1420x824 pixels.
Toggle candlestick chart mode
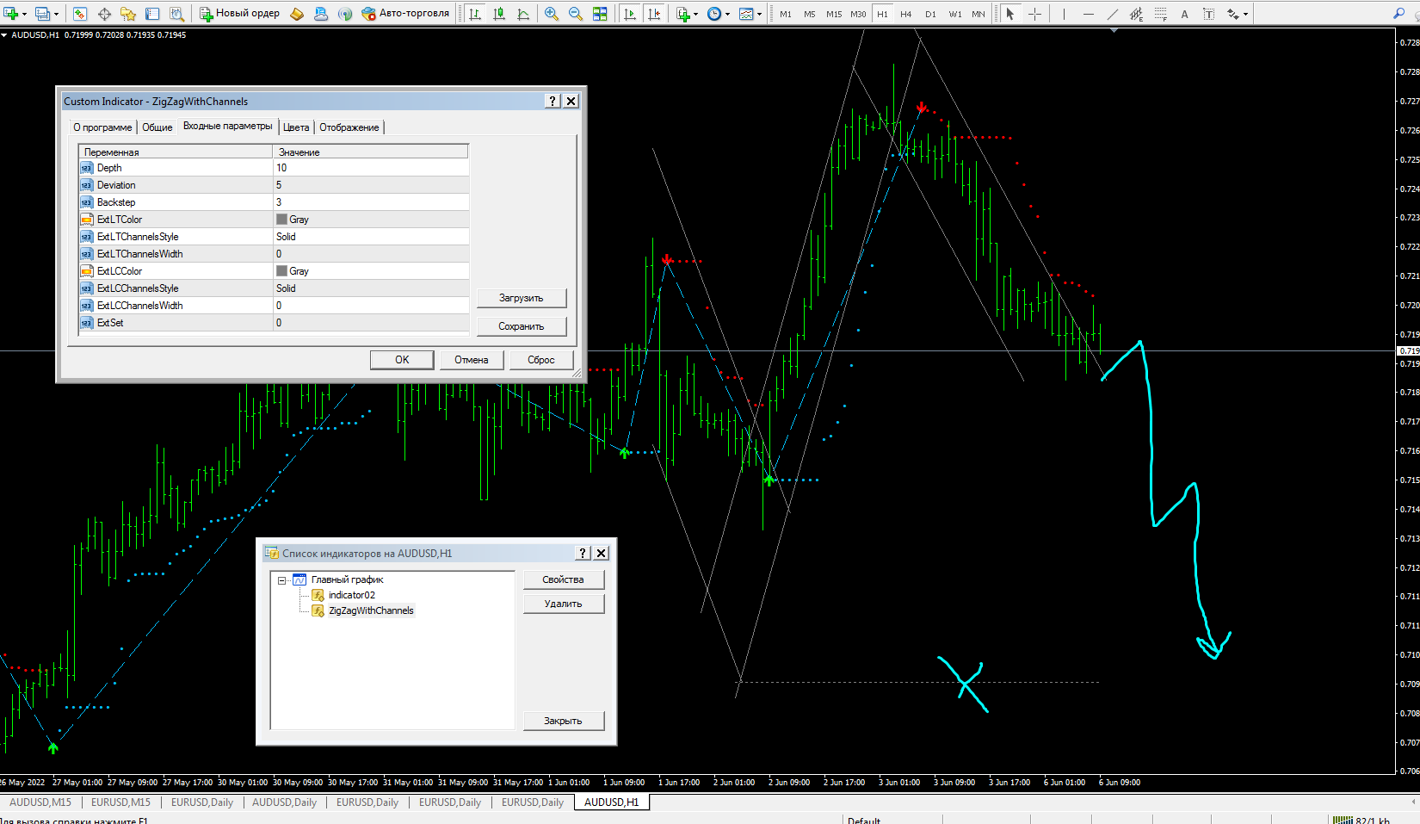pyautogui.click(x=499, y=14)
